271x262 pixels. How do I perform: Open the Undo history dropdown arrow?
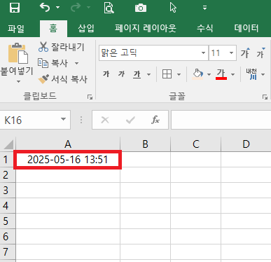tap(57, 8)
